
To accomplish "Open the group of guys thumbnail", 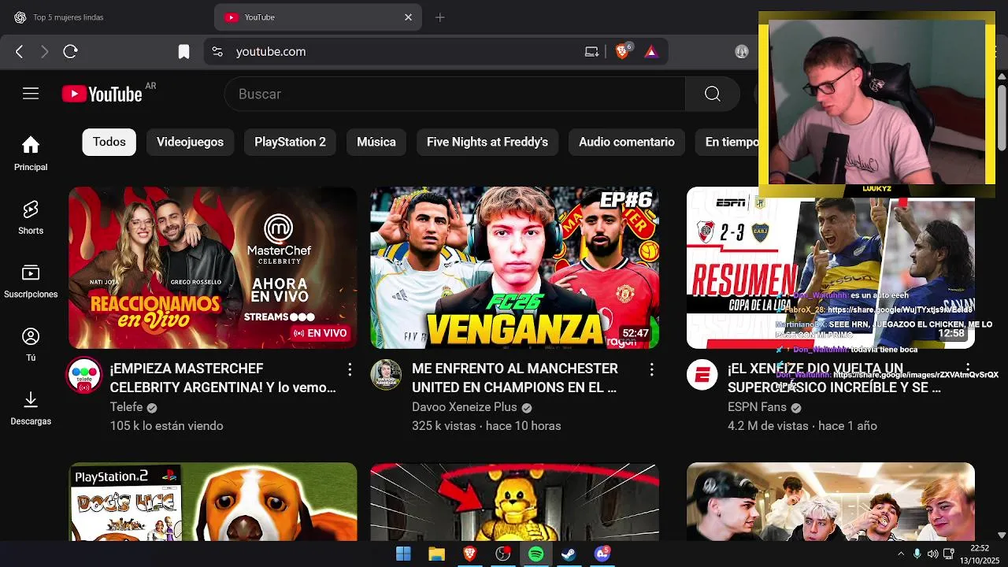I will [x=831, y=502].
